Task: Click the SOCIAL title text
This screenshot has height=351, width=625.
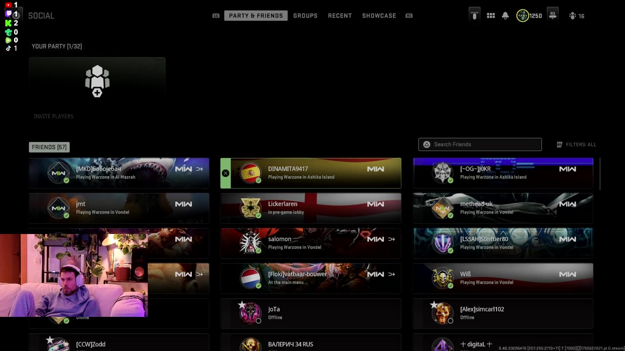Action: pyautogui.click(x=41, y=16)
